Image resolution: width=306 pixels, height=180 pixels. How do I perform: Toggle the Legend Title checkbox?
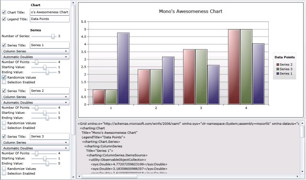(x=4, y=19)
